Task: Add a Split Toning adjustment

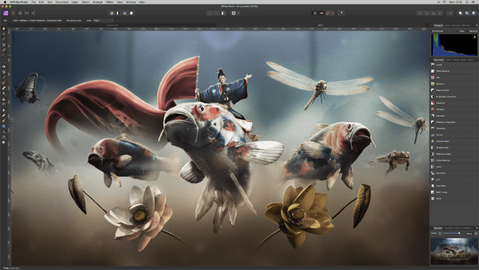Action: coord(454,192)
